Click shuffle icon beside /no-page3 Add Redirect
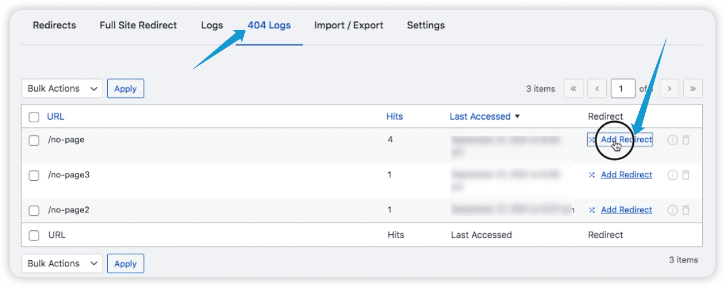This screenshot has height=287, width=725. click(x=592, y=175)
